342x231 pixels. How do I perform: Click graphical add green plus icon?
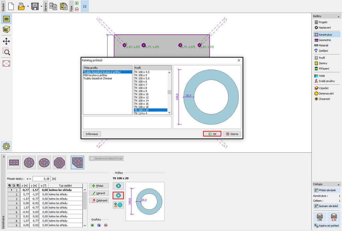[92, 225]
